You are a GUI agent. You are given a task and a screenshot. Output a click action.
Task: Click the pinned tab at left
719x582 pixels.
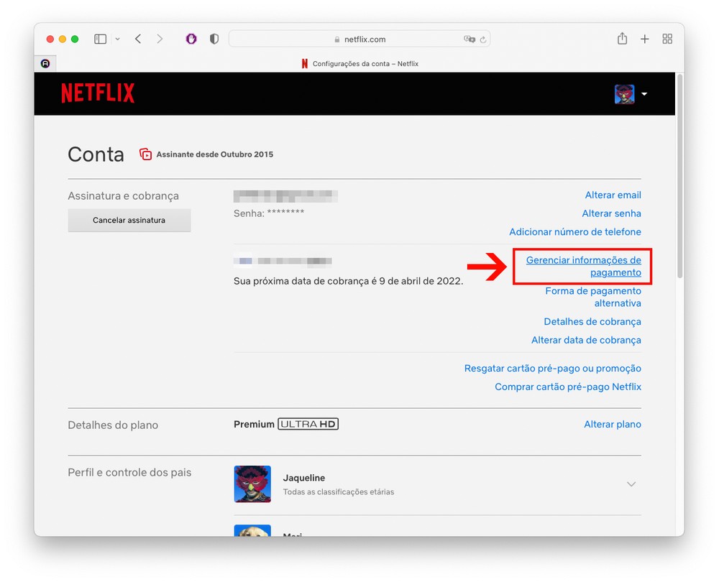click(45, 63)
